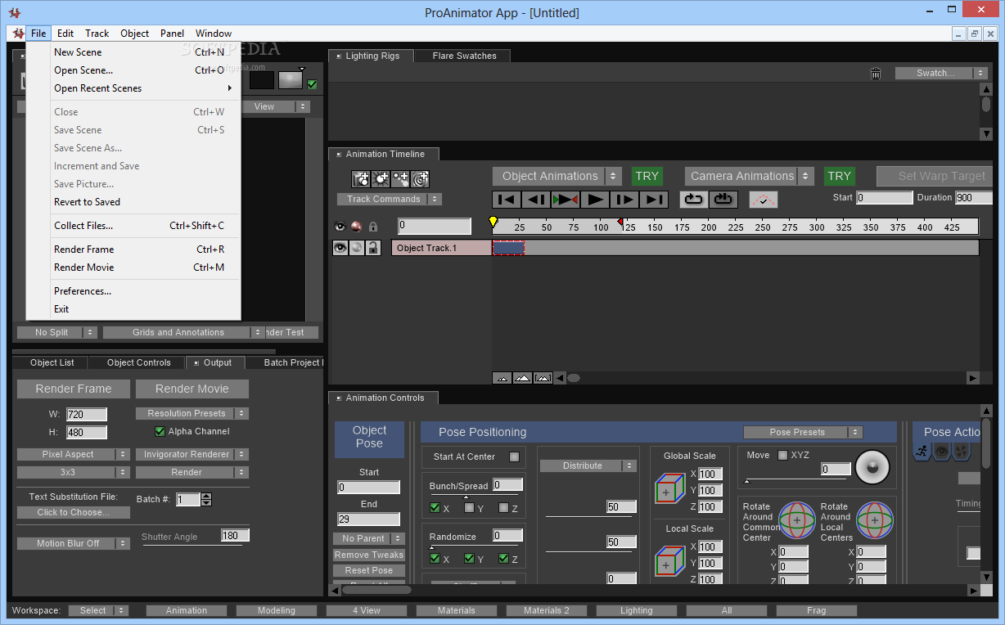The height and width of the screenshot is (625, 1005).
Task: Click the Rotate Around Common Center sphere
Action: pos(796,519)
